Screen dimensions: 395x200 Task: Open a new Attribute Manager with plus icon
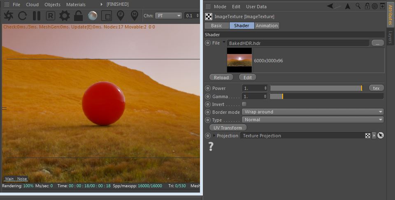(382, 6)
